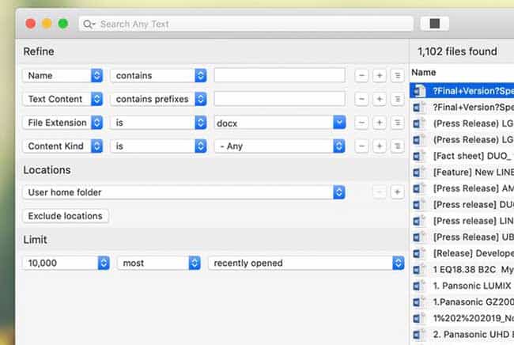Change the '- Any' content kind dropdown
This screenshot has height=345, width=514.
pos(280,146)
